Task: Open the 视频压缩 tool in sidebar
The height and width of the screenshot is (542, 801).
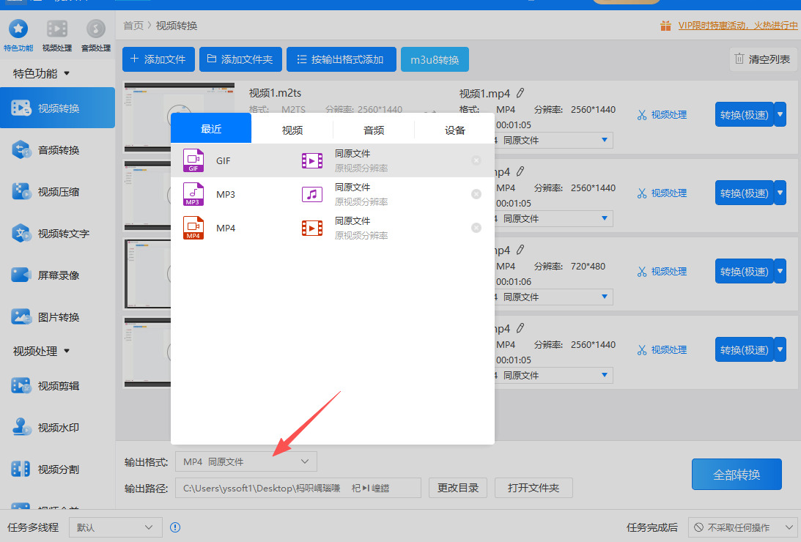Action: click(57, 192)
